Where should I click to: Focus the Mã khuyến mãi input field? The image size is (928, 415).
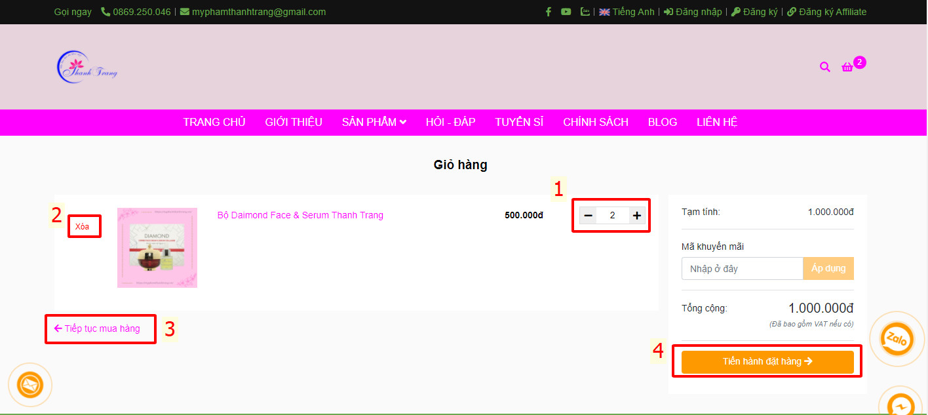pos(742,269)
